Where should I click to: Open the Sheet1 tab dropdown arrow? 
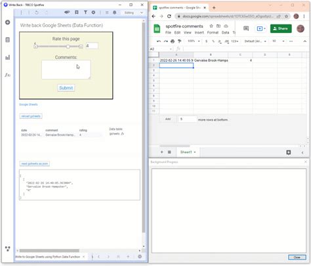(195, 152)
